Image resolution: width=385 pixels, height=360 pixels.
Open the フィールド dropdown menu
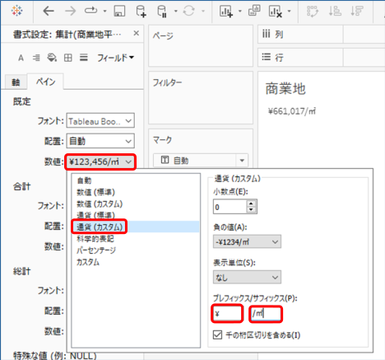click(115, 58)
